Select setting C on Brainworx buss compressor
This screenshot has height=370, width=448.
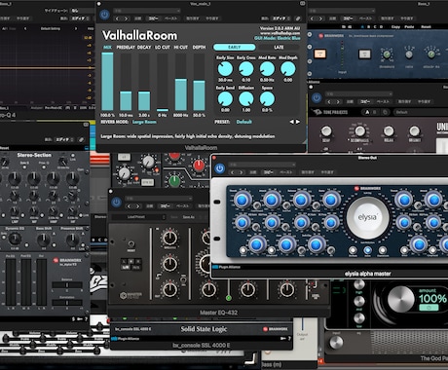coord(375,27)
